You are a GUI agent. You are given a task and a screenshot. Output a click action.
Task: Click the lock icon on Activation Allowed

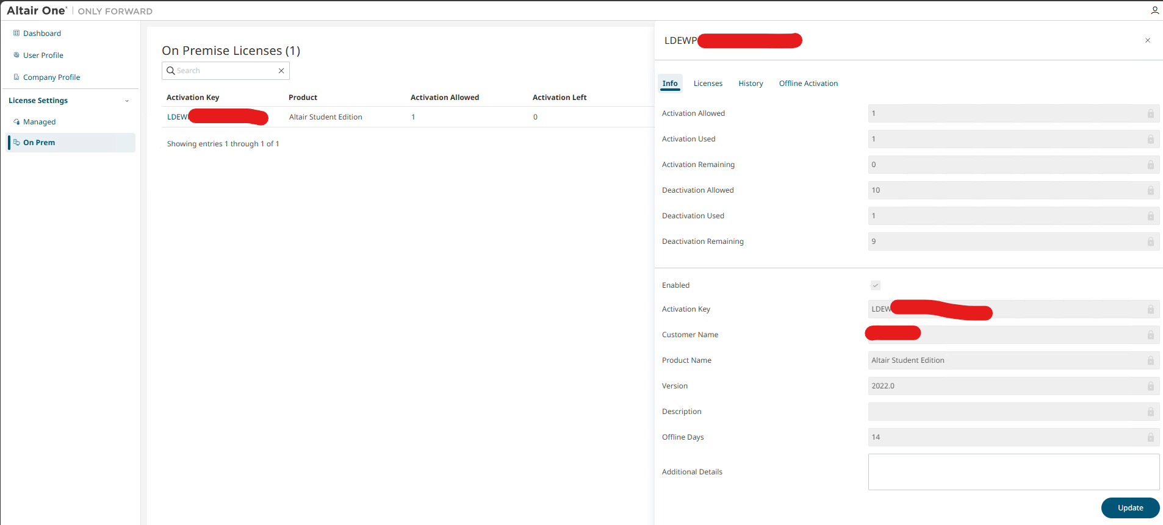click(x=1151, y=113)
